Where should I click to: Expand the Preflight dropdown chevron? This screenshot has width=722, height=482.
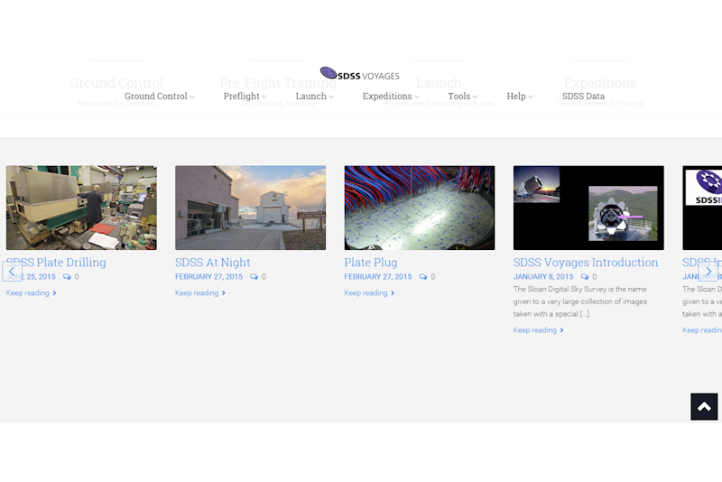[x=264, y=97]
